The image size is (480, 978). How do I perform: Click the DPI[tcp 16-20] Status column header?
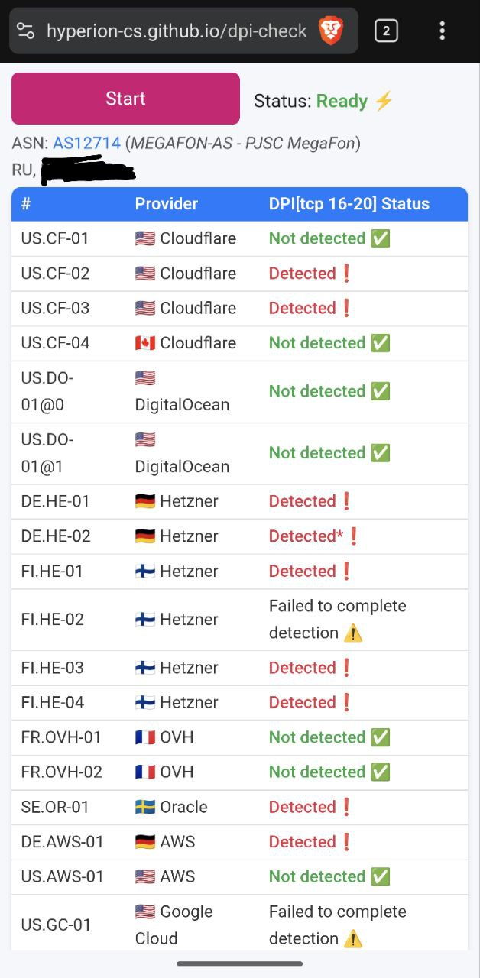[349, 204]
